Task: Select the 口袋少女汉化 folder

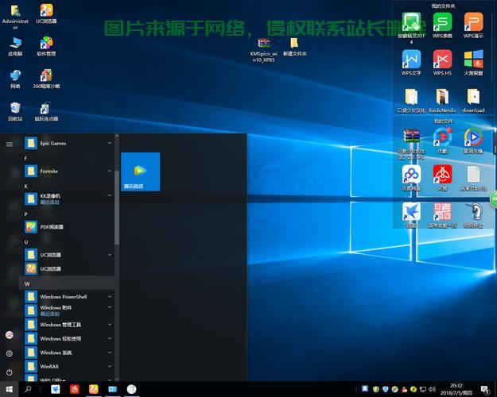Action: point(411,100)
